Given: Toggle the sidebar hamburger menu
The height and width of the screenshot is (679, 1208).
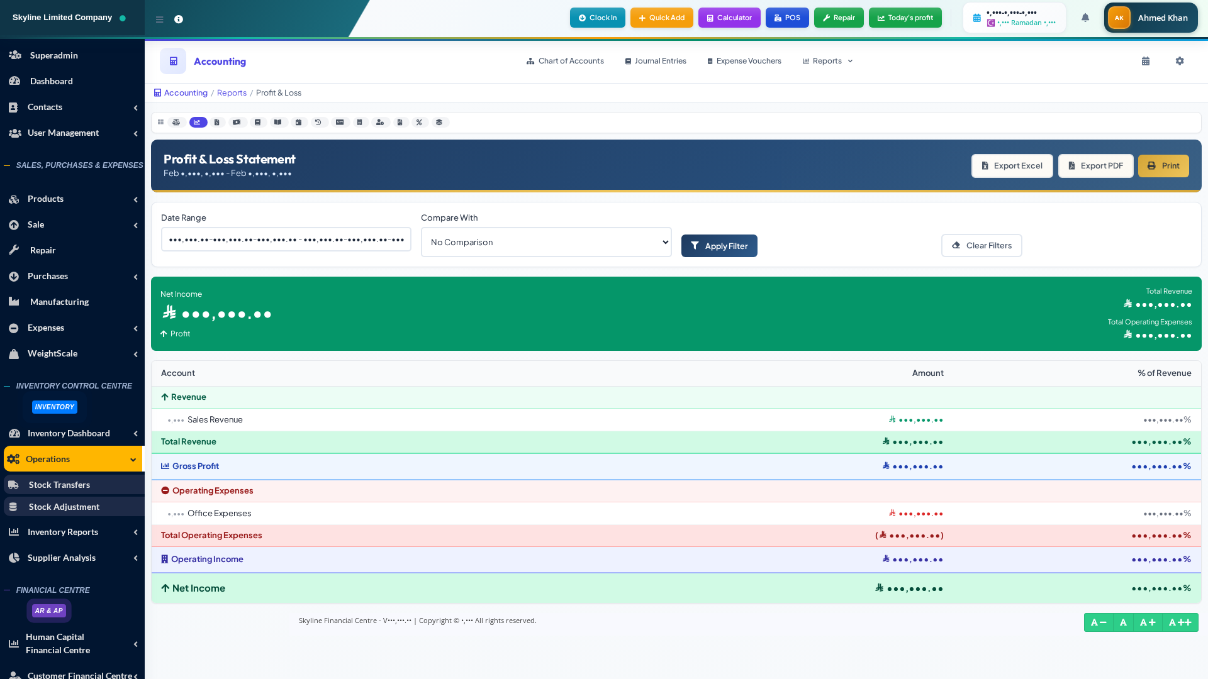Looking at the screenshot, I should click(160, 19).
